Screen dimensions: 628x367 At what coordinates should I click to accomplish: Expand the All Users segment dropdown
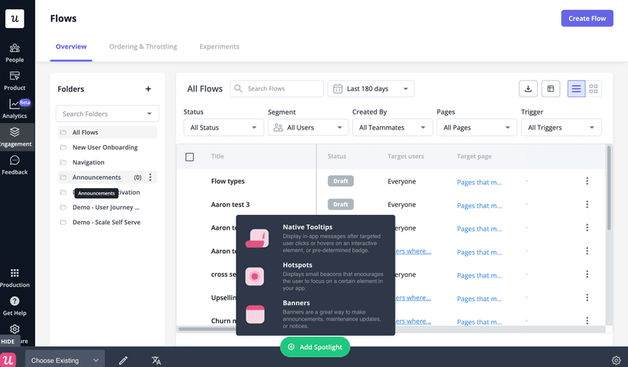pos(308,127)
